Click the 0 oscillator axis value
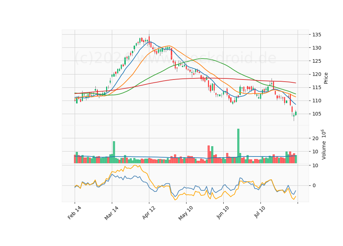 314,185
